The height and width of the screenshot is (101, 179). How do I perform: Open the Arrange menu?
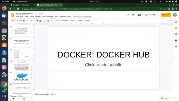click(50, 17)
